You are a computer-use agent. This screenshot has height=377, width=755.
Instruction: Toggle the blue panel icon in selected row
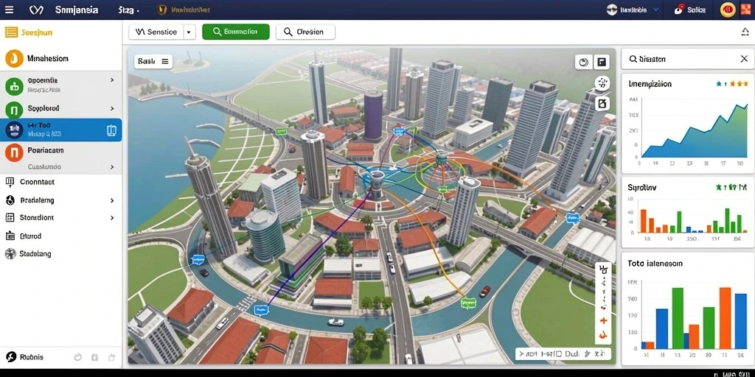[x=111, y=130]
